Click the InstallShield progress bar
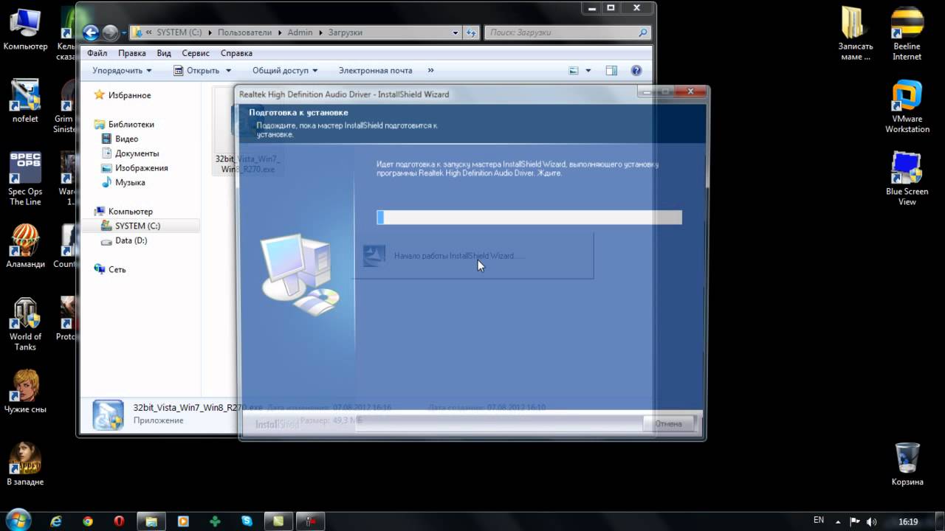 tap(529, 218)
